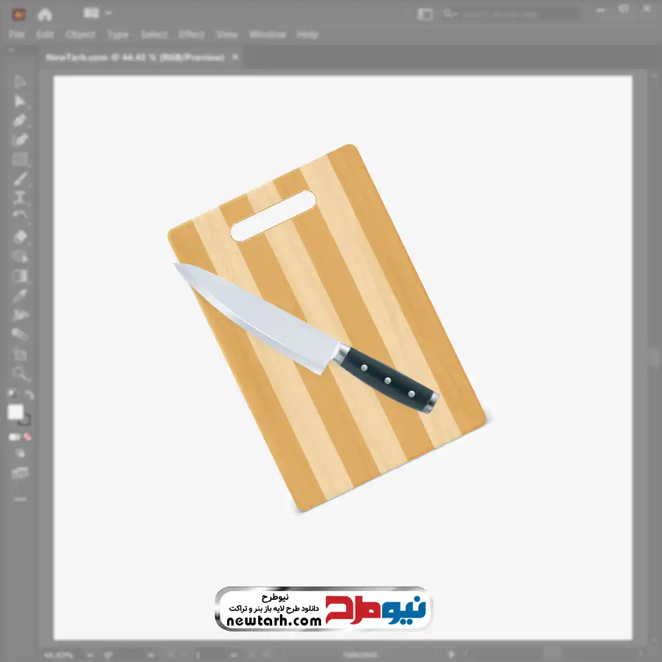Select the Eraser tool
The width and height of the screenshot is (662, 662).
click(x=20, y=236)
